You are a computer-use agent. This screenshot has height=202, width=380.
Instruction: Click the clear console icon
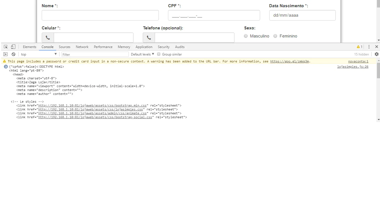pyautogui.click(x=13, y=54)
